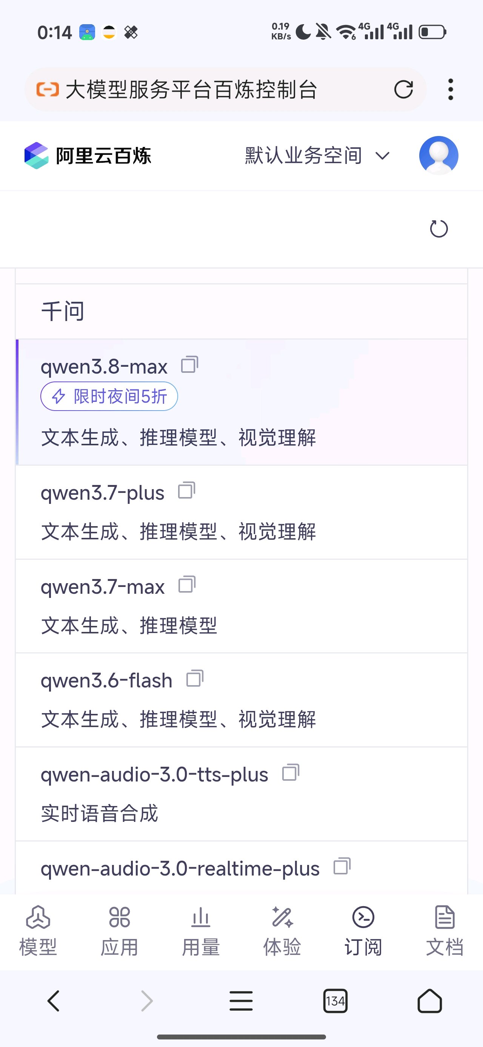Viewport: 483px width, 1047px height.
Task: Open the user avatar profile
Action: 439,155
